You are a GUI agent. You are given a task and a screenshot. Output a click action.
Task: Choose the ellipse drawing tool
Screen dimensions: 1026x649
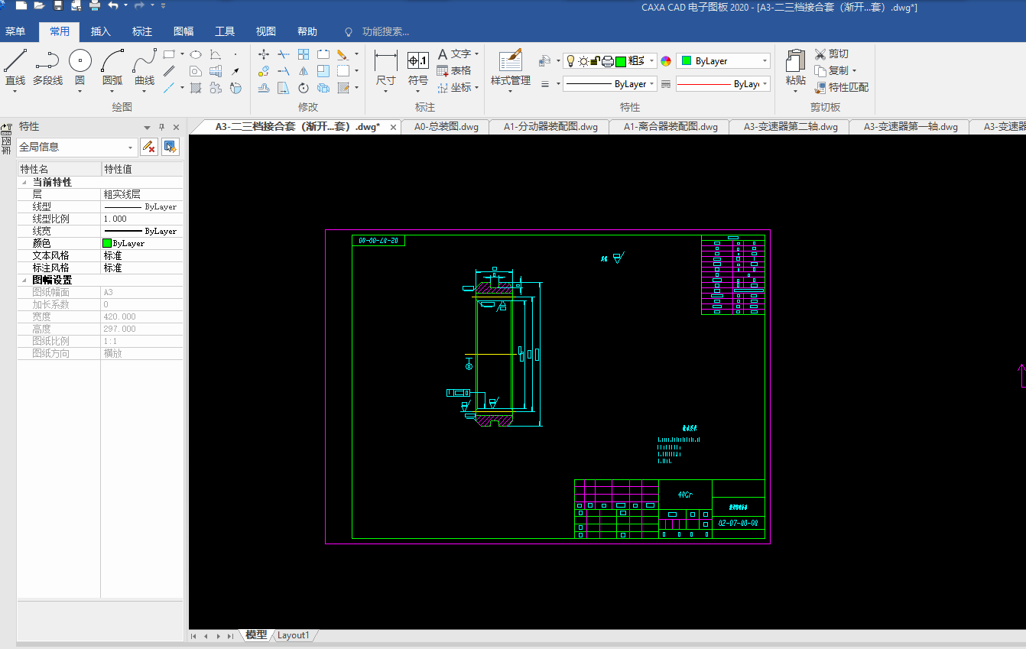tap(196, 54)
